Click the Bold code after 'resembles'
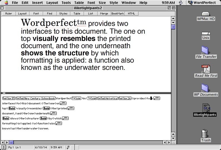221x150 pixels. 46,108
